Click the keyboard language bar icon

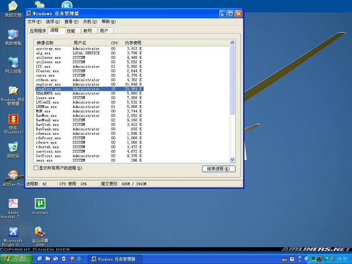[x=285, y=259]
